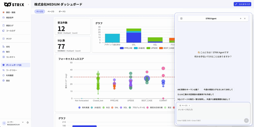Open the SQL数 card showing 77
This screenshot has height=127, width=254.
point(72,44)
